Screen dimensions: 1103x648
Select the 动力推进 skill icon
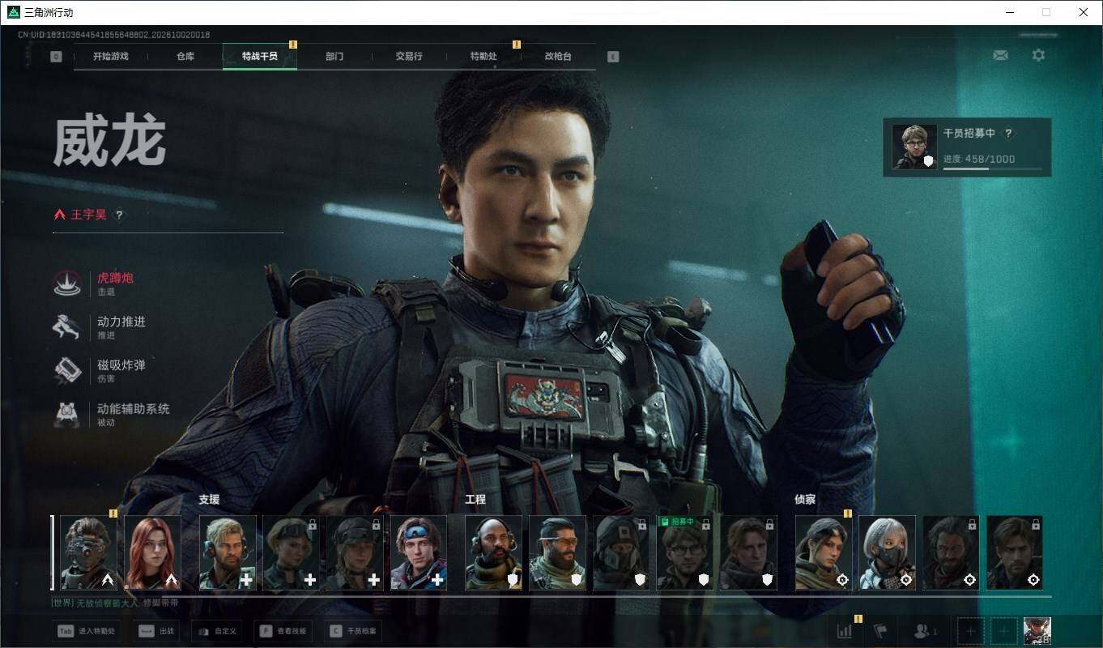tap(66, 326)
